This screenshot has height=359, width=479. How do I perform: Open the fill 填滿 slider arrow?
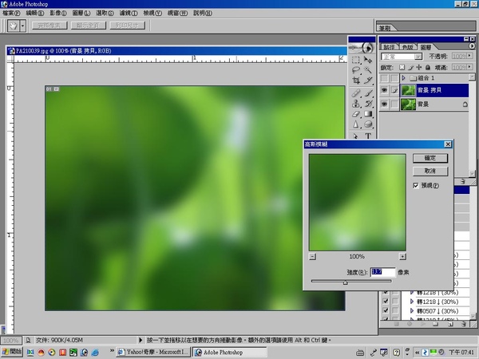pyautogui.click(x=470, y=67)
